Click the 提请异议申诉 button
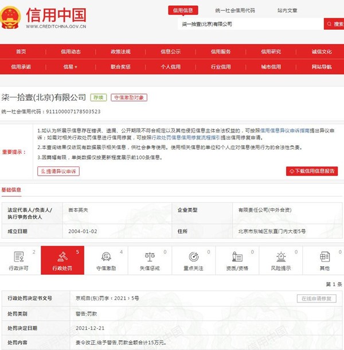 [x=58, y=171]
